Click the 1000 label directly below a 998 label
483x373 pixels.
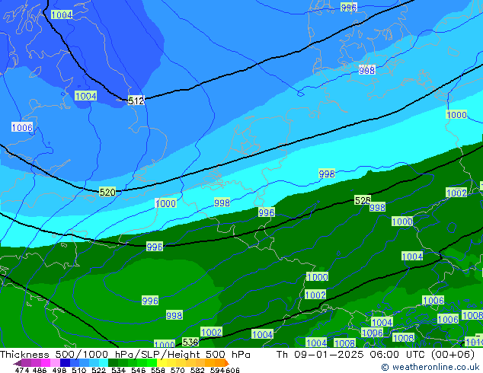[402, 222]
